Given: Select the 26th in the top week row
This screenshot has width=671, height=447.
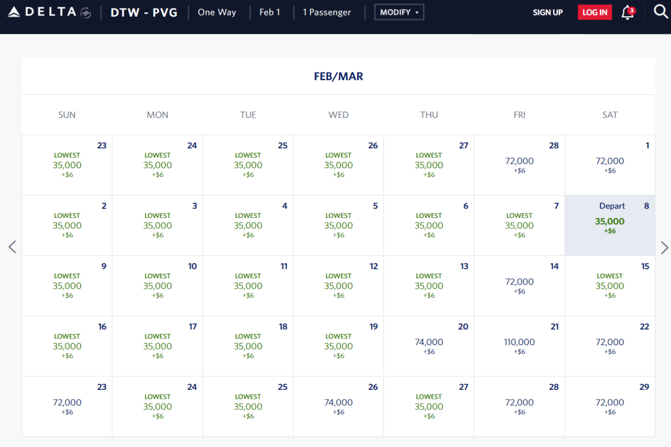Looking at the screenshot, I should [339, 165].
